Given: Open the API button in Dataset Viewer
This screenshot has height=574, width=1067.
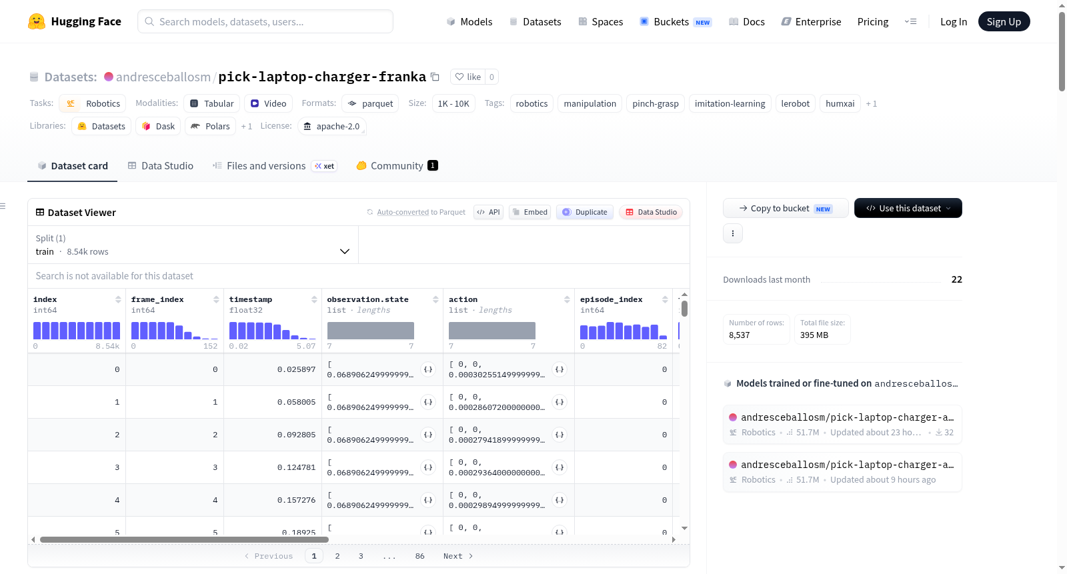Looking at the screenshot, I should click(x=488, y=212).
